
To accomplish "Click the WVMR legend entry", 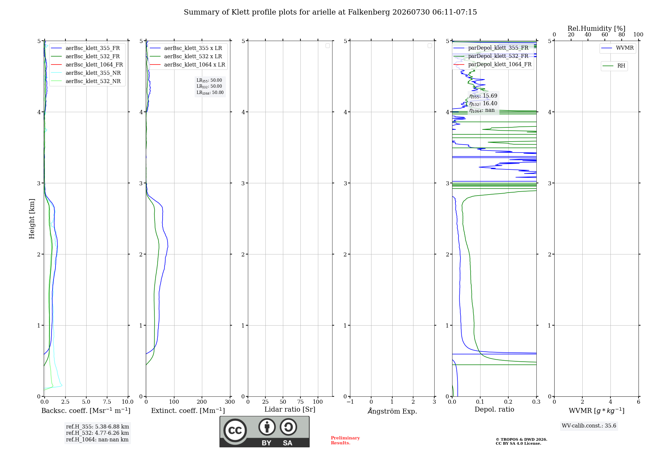I will point(617,48).
